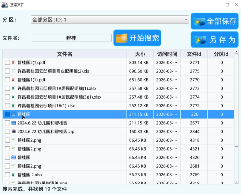Click xls icon of 许昌碧桂园云邸项目商业配明细(2).xls
Image resolution: width=241 pixels, height=194 pixels.
14,71
